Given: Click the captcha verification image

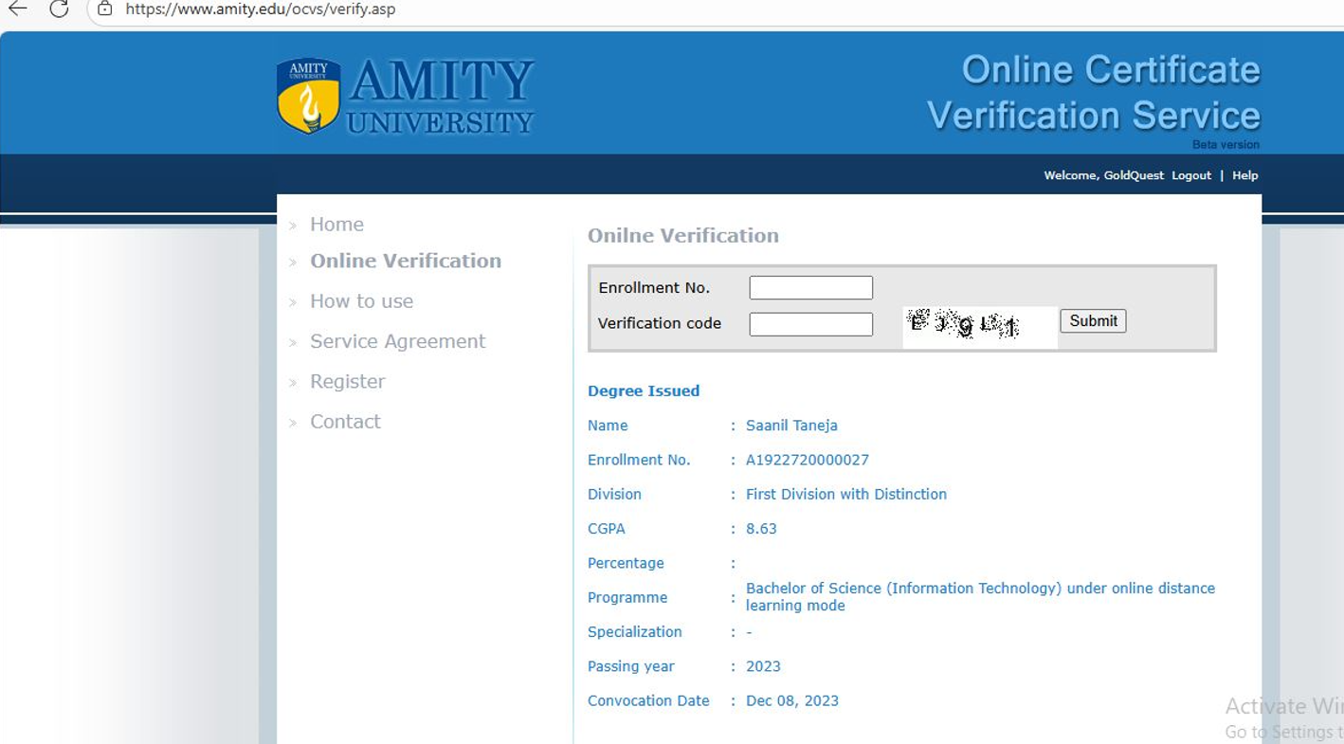Looking at the screenshot, I should 978,326.
